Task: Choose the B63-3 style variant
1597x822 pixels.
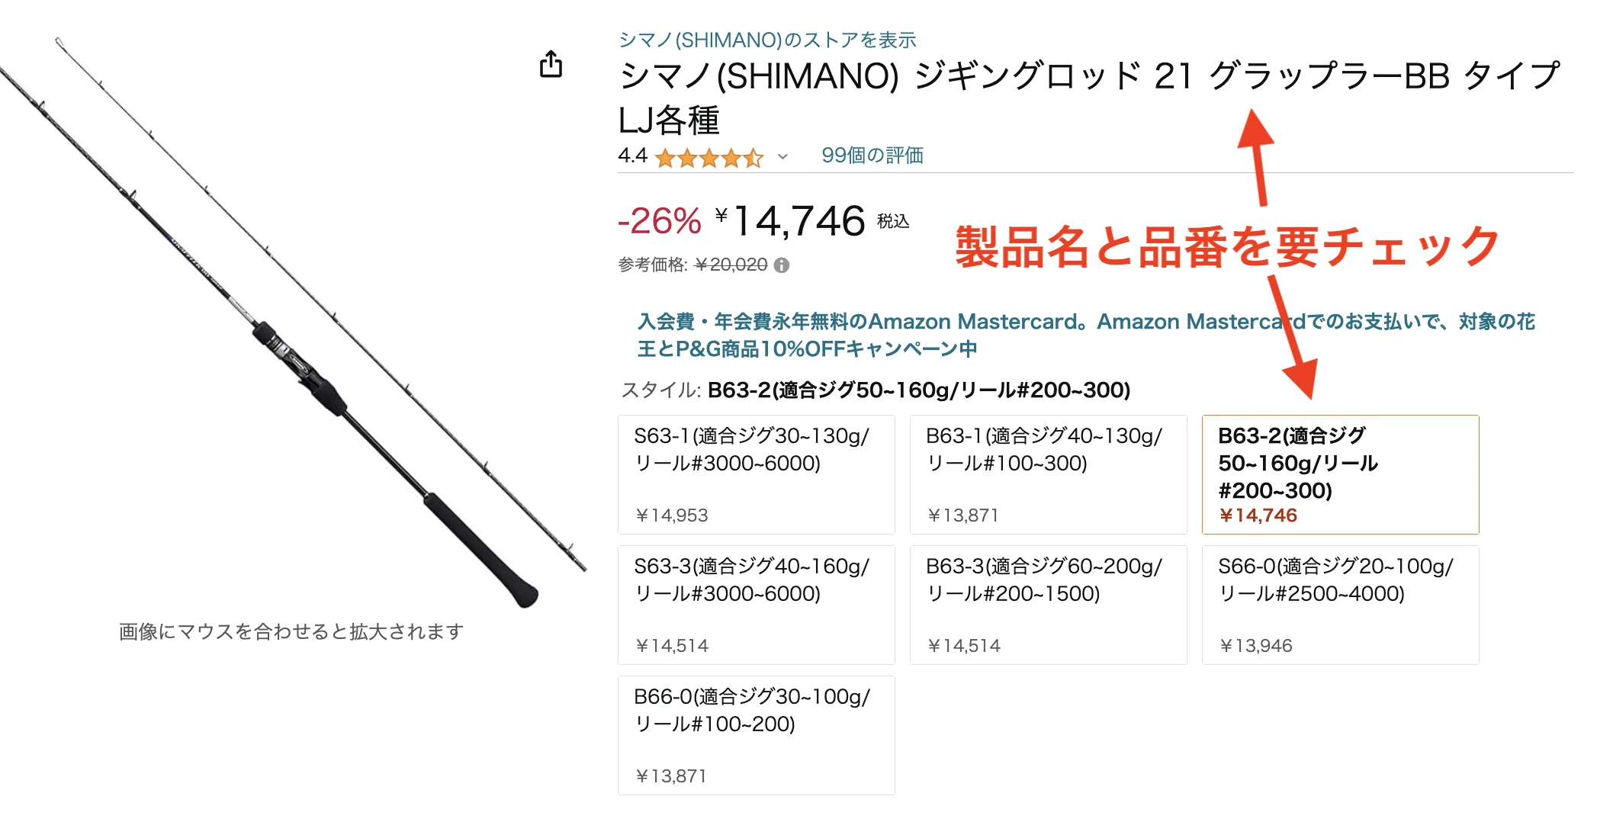Action: tap(1048, 605)
